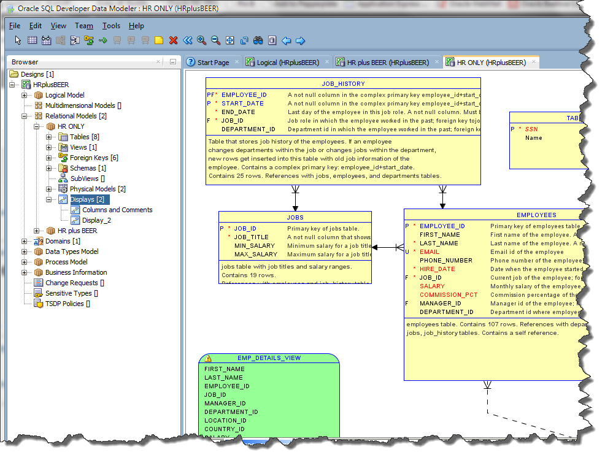
Task: Close the Start Page tab
Action: [x=236, y=62]
